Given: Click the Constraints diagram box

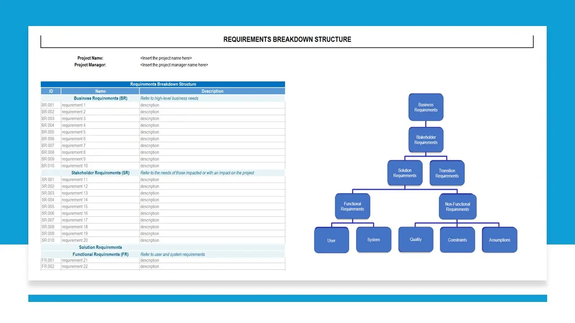Looking at the screenshot, I should point(457,240).
